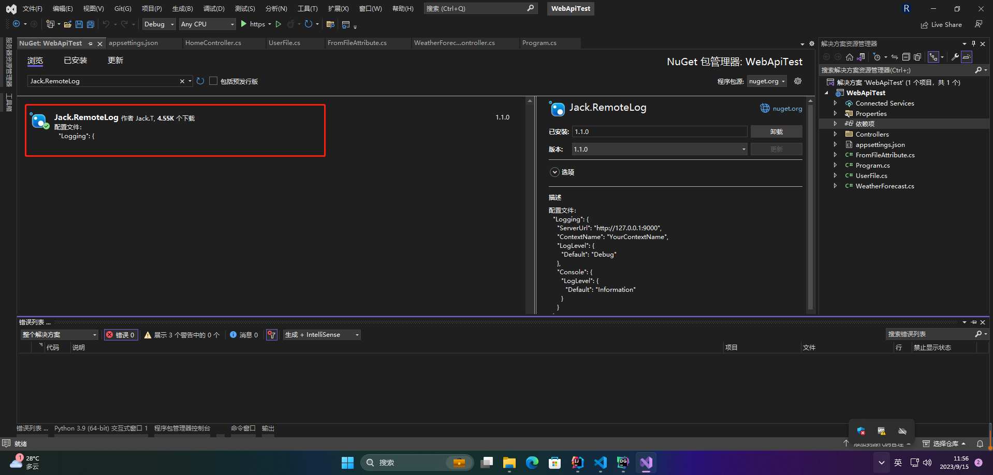Click the Error List search box
Image resolution: width=993 pixels, height=475 pixels.
[929, 334]
